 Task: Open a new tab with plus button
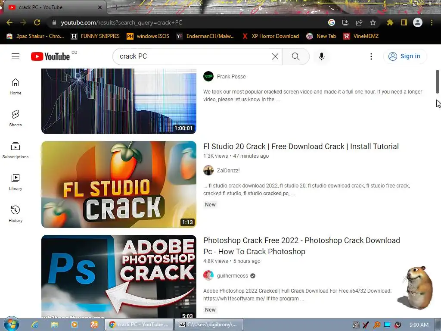coord(115,7)
